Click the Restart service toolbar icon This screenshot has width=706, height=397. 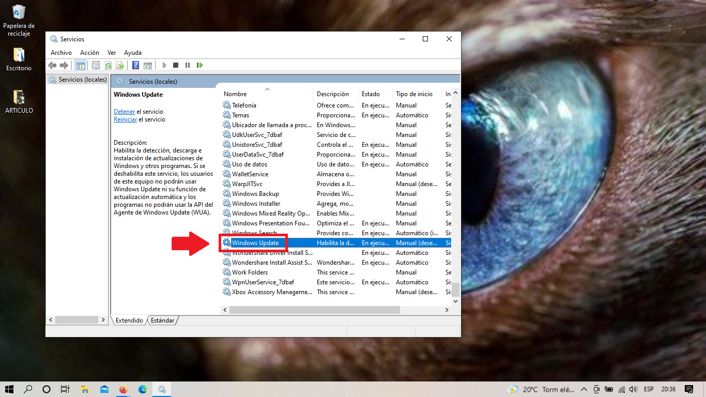(x=199, y=65)
